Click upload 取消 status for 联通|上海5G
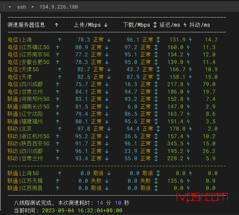 (x=98, y=173)
